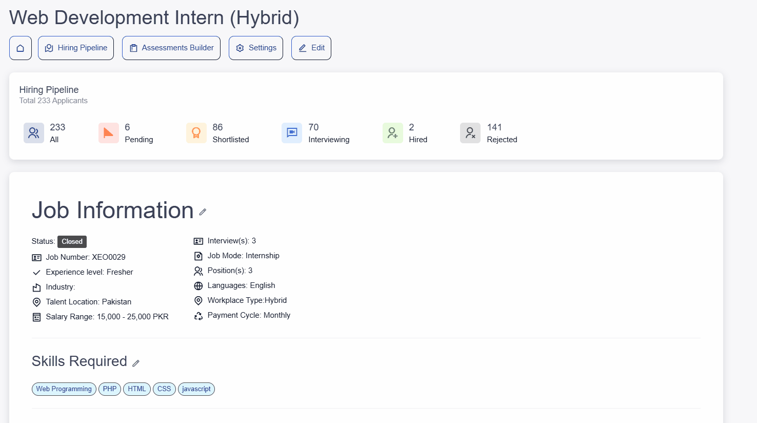757x423 pixels.
Task: Click the Pending flag icon
Action: coord(109,133)
